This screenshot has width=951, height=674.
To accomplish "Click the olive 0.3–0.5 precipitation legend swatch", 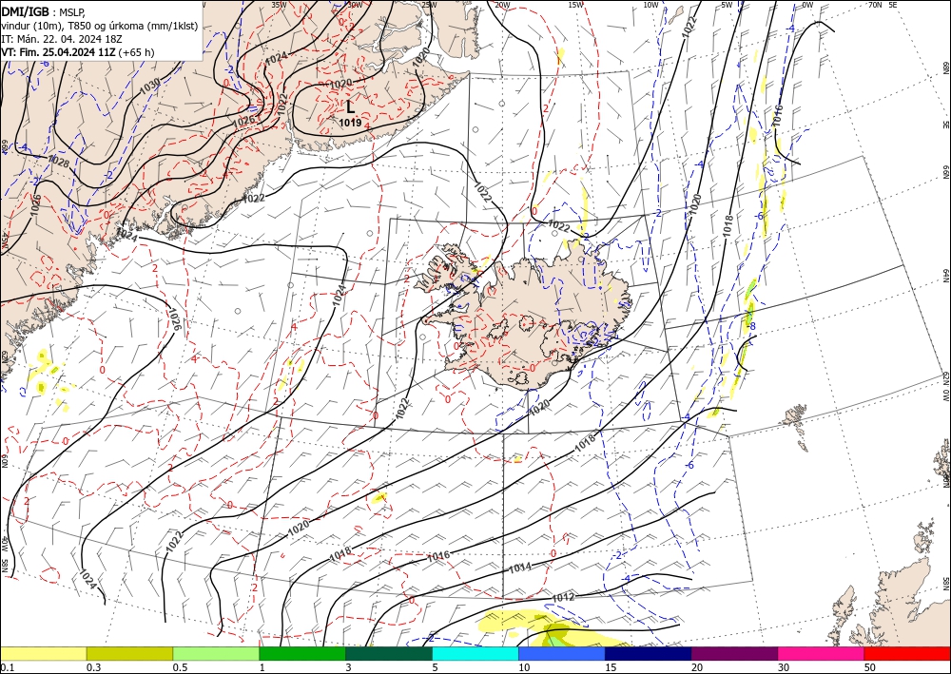I will [x=129, y=654].
